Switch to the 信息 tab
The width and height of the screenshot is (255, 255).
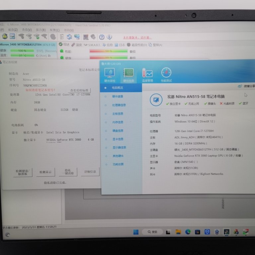108,45
